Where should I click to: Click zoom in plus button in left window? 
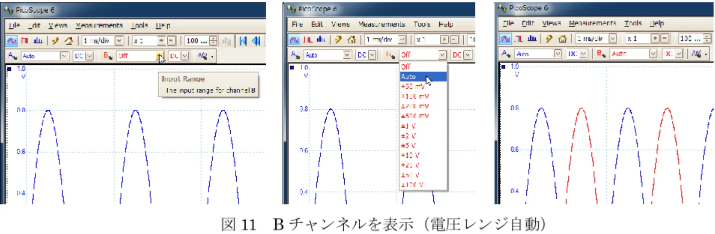[161, 41]
